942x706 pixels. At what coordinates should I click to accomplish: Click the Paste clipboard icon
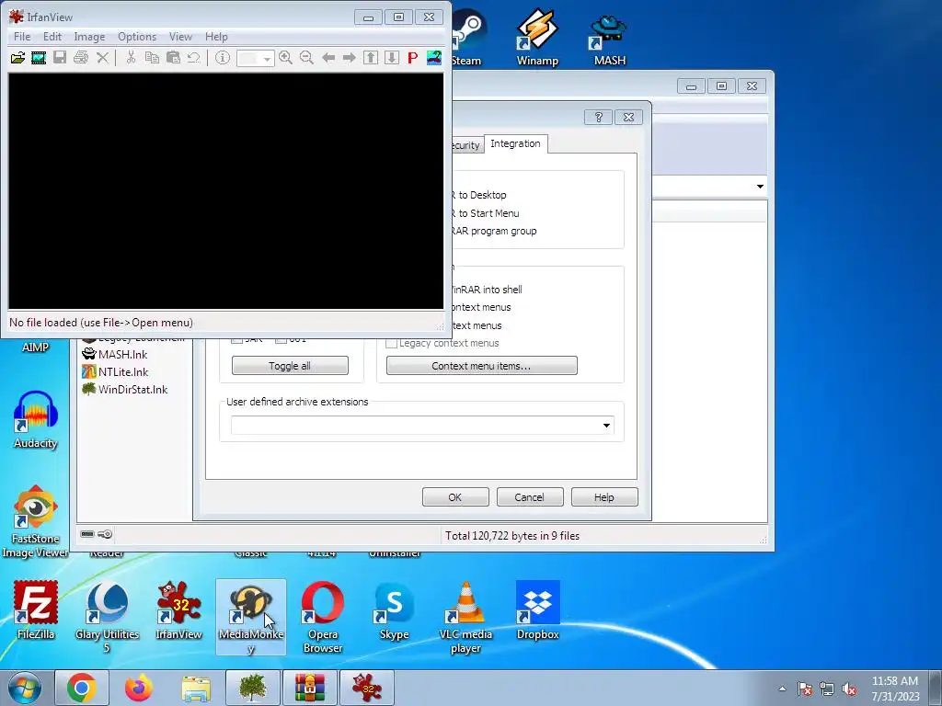[x=173, y=58]
